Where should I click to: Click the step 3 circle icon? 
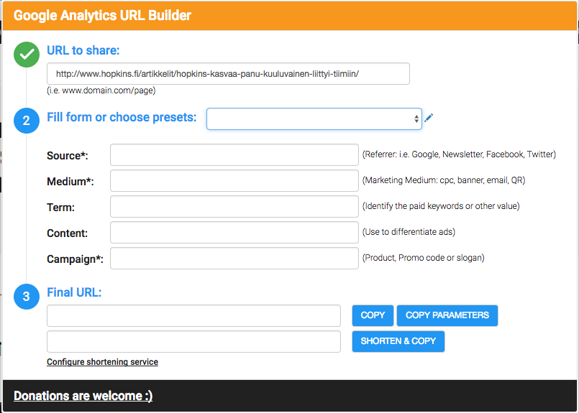click(27, 297)
